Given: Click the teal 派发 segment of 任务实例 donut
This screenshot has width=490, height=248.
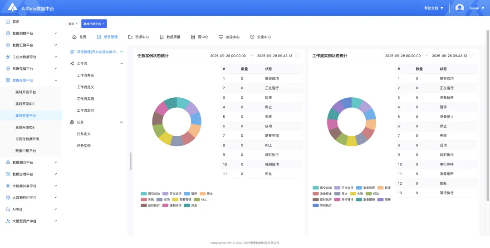Looking at the screenshot, I should point(171,103).
